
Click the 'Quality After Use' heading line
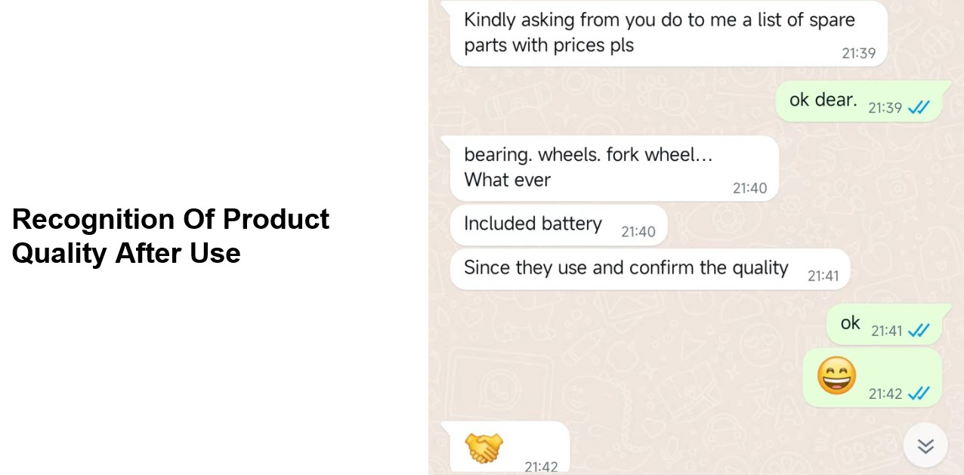126,253
